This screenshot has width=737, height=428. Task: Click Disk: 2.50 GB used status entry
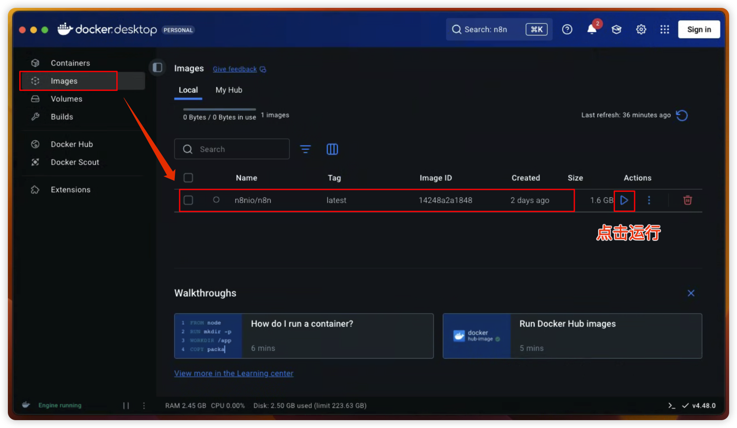(x=310, y=405)
